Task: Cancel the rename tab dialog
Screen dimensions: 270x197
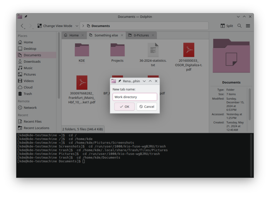Action: click(x=147, y=107)
